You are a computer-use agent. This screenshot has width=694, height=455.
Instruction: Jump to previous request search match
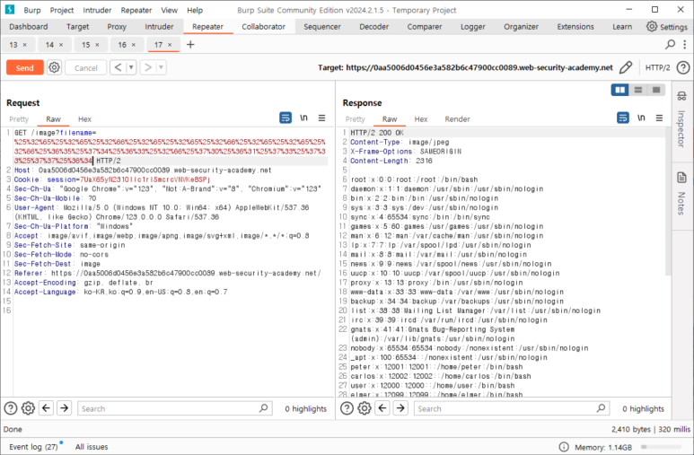coord(46,408)
